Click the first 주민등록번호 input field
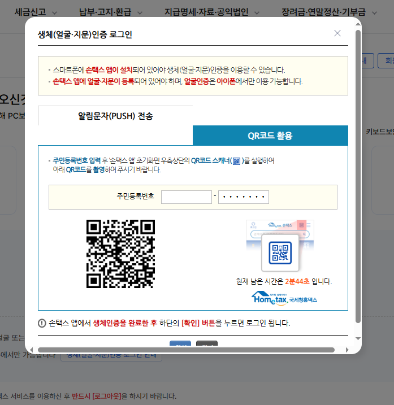Viewport: 394px width, 405px height. [187, 197]
